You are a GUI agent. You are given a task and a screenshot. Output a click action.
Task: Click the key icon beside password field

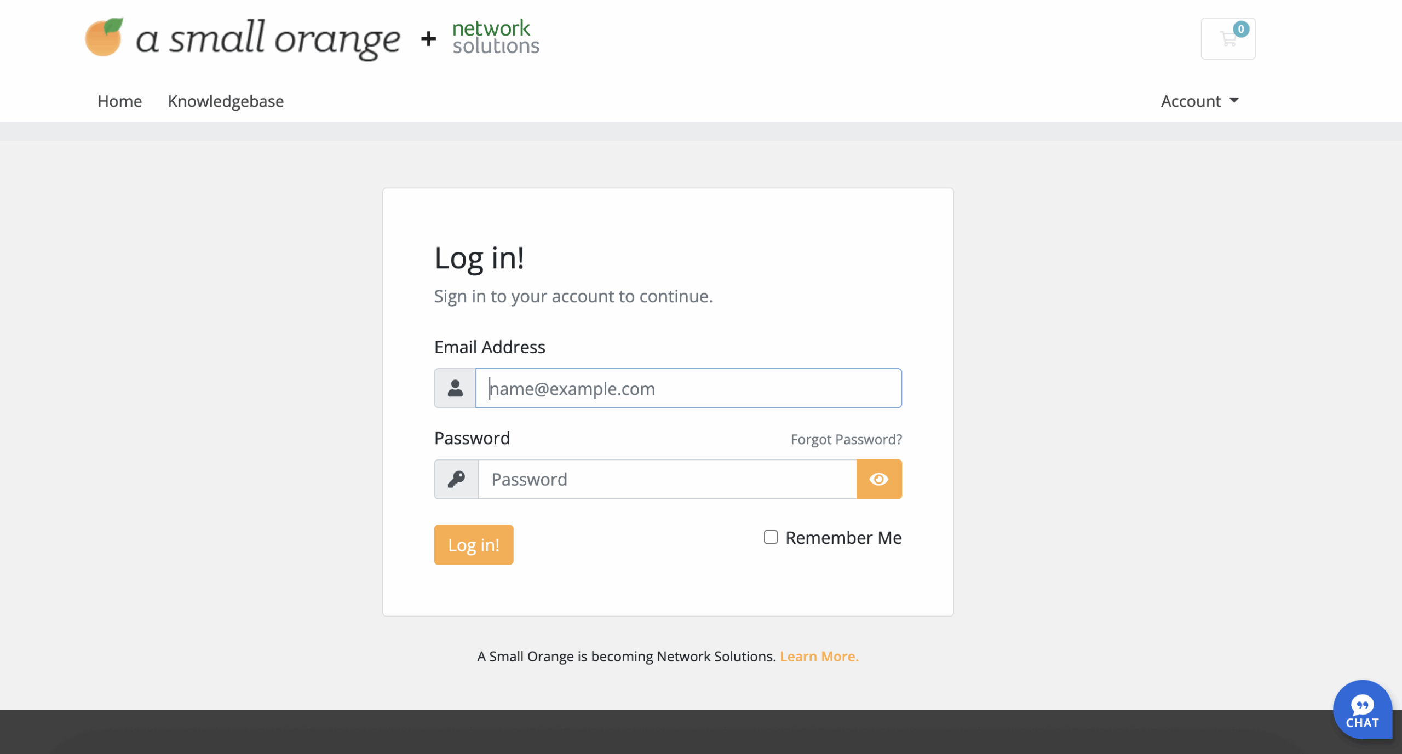tap(456, 479)
